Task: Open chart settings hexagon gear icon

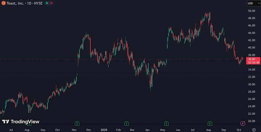Action: [x=254, y=130]
